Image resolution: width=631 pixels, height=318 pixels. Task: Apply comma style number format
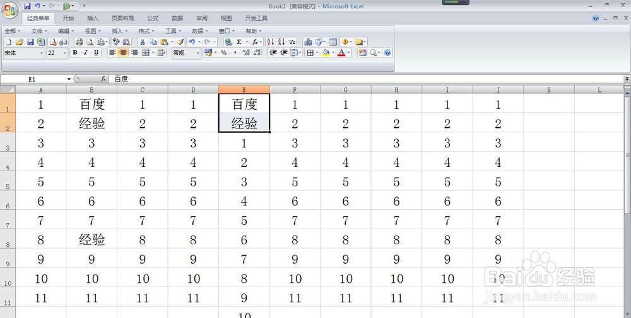point(235,53)
